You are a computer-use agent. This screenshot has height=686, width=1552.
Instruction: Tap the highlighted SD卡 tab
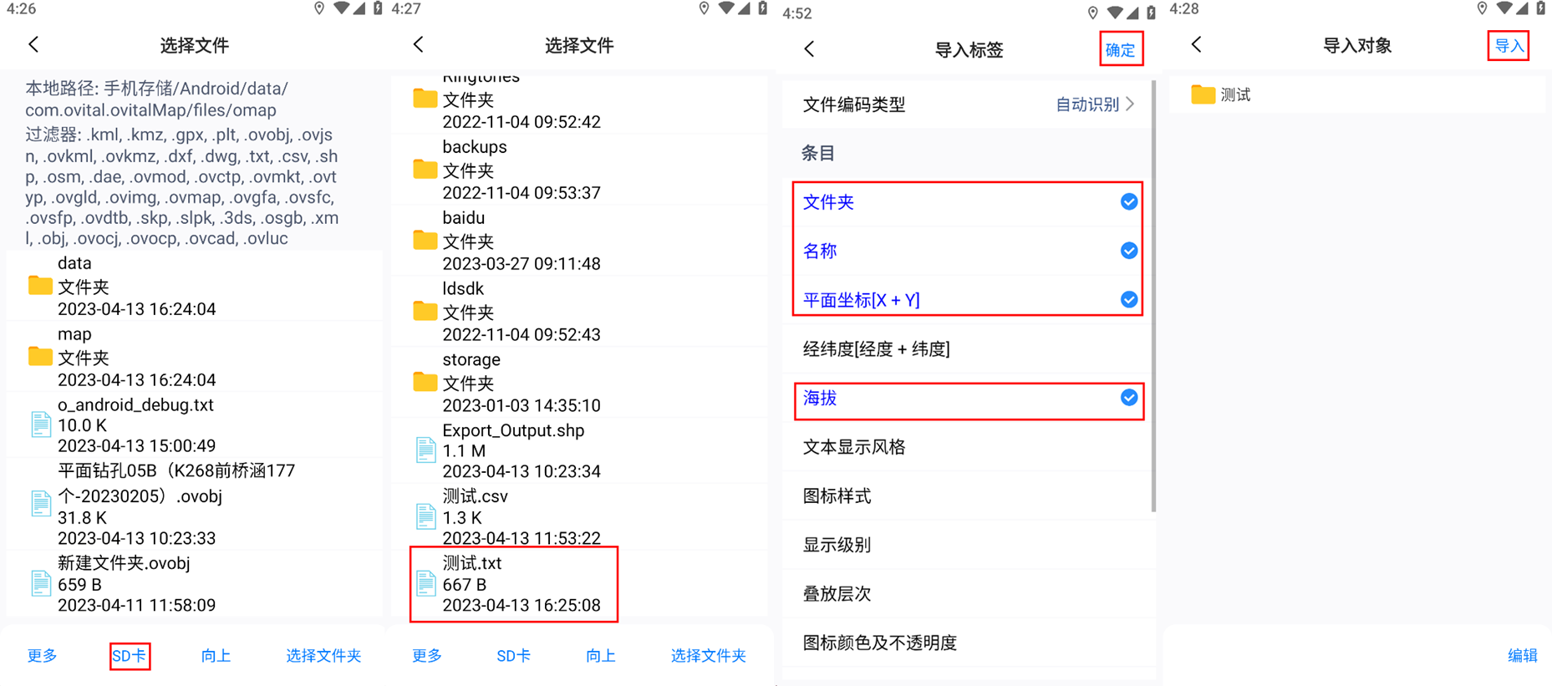tap(130, 656)
